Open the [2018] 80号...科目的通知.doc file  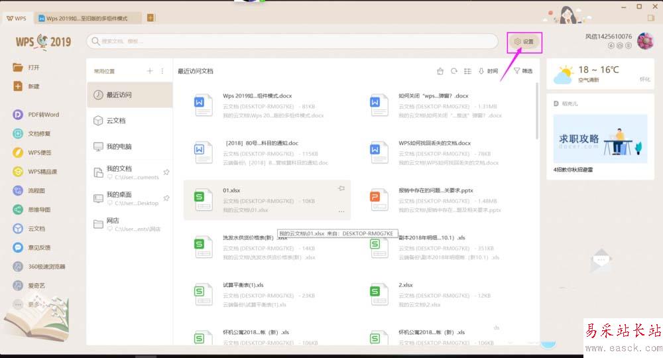coord(267,153)
